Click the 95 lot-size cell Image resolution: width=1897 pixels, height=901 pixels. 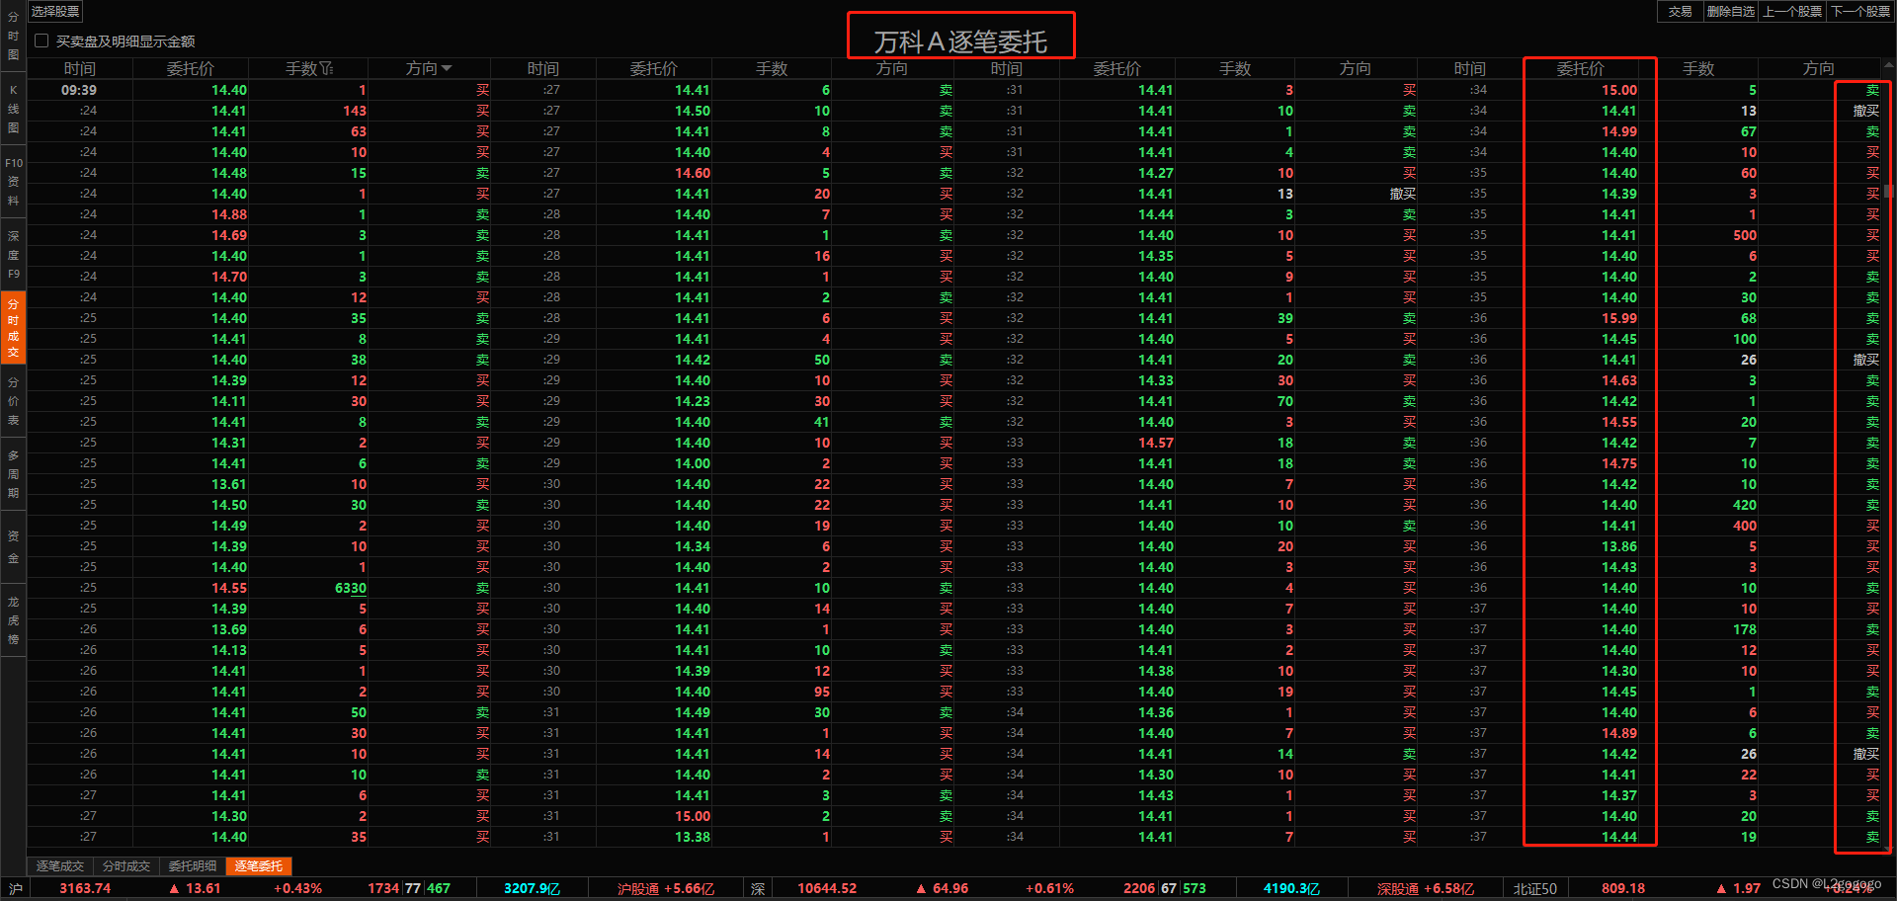coord(822,692)
